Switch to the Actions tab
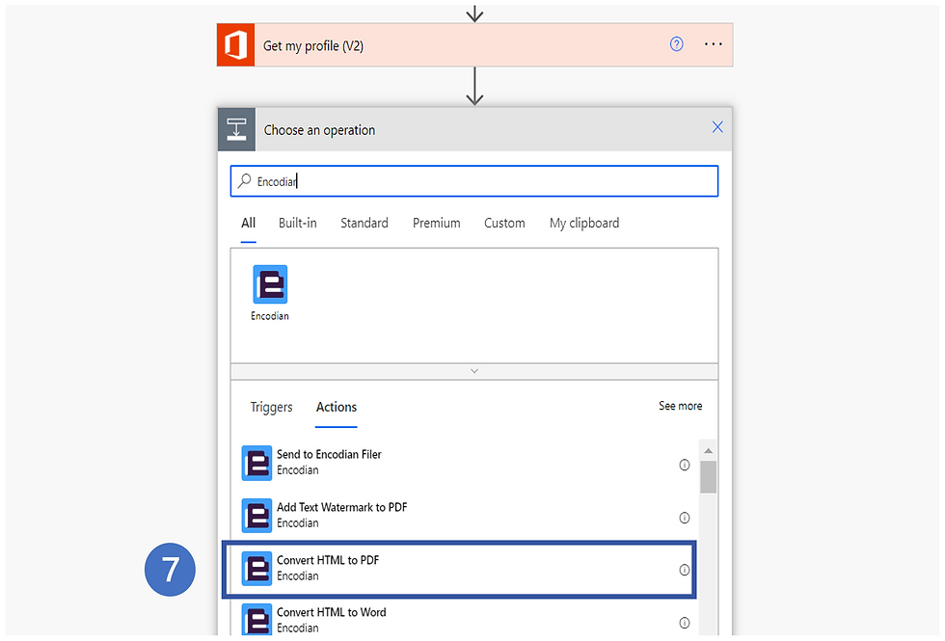This screenshot has width=945, height=641. (x=337, y=407)
